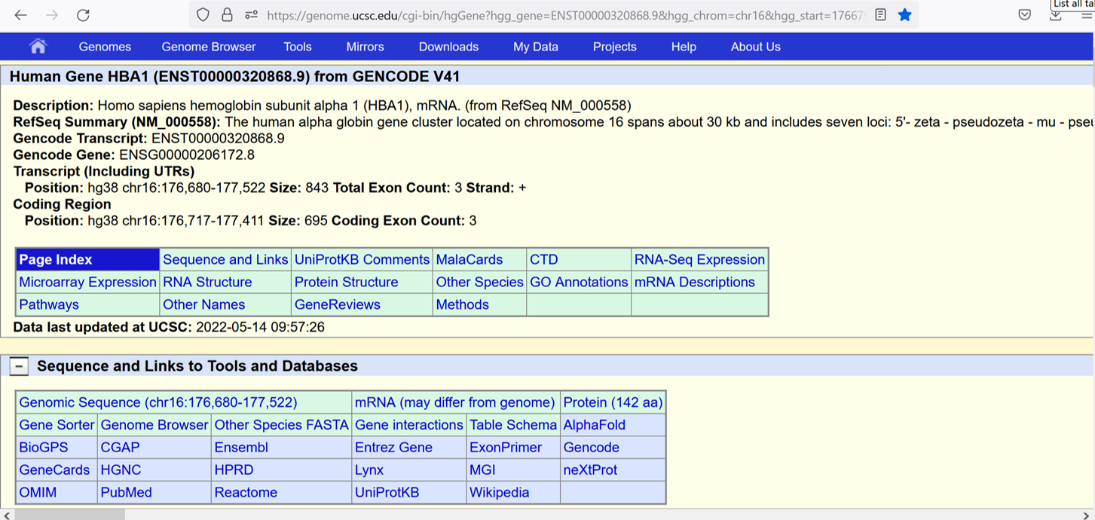Jump to Protein Structure section
This screenshot has height=520, width=1095.
(346, 282)
